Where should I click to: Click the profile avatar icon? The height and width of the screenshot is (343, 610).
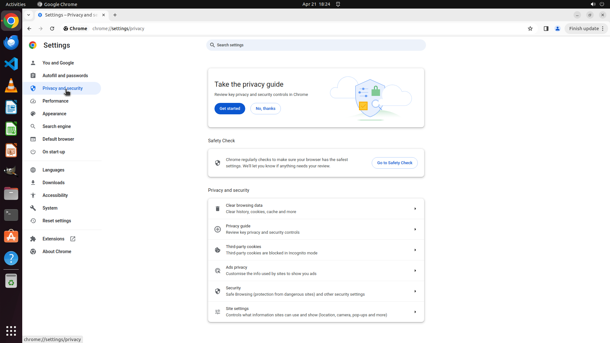pyautogui.click(x=557, y=29)
